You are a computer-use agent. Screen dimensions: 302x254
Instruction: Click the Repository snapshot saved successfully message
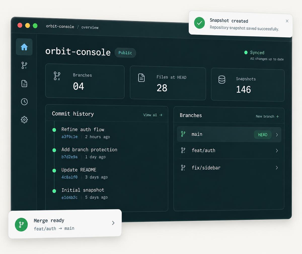pyautogui.click(x=244, y=28)
